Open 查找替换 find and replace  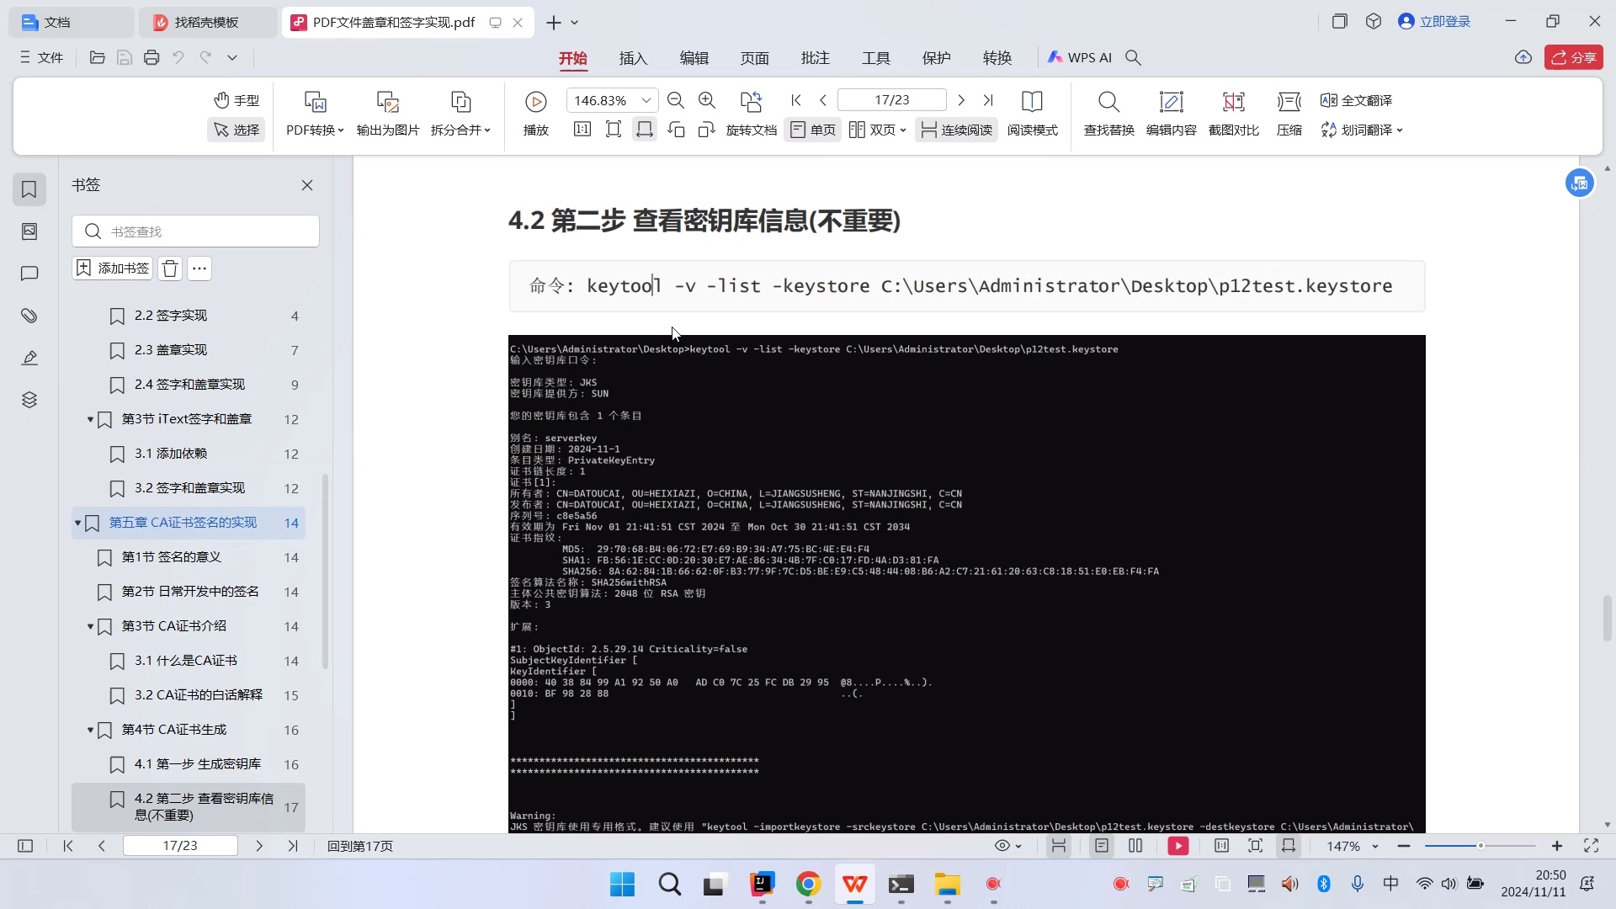pyautogui.click(x=1108, y=114)
